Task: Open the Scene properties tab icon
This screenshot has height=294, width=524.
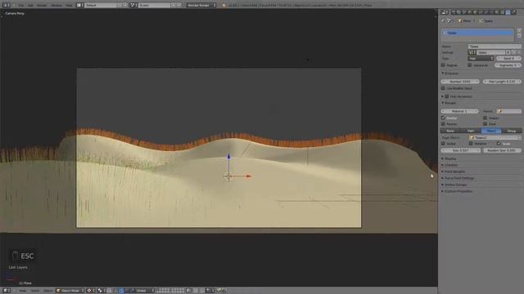Action: [x=464, y=12]
